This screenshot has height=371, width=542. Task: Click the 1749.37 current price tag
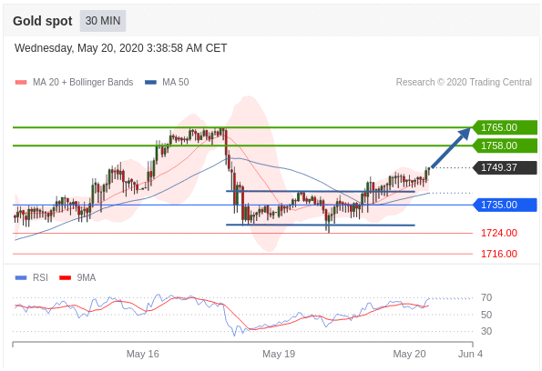coord(505,167)
